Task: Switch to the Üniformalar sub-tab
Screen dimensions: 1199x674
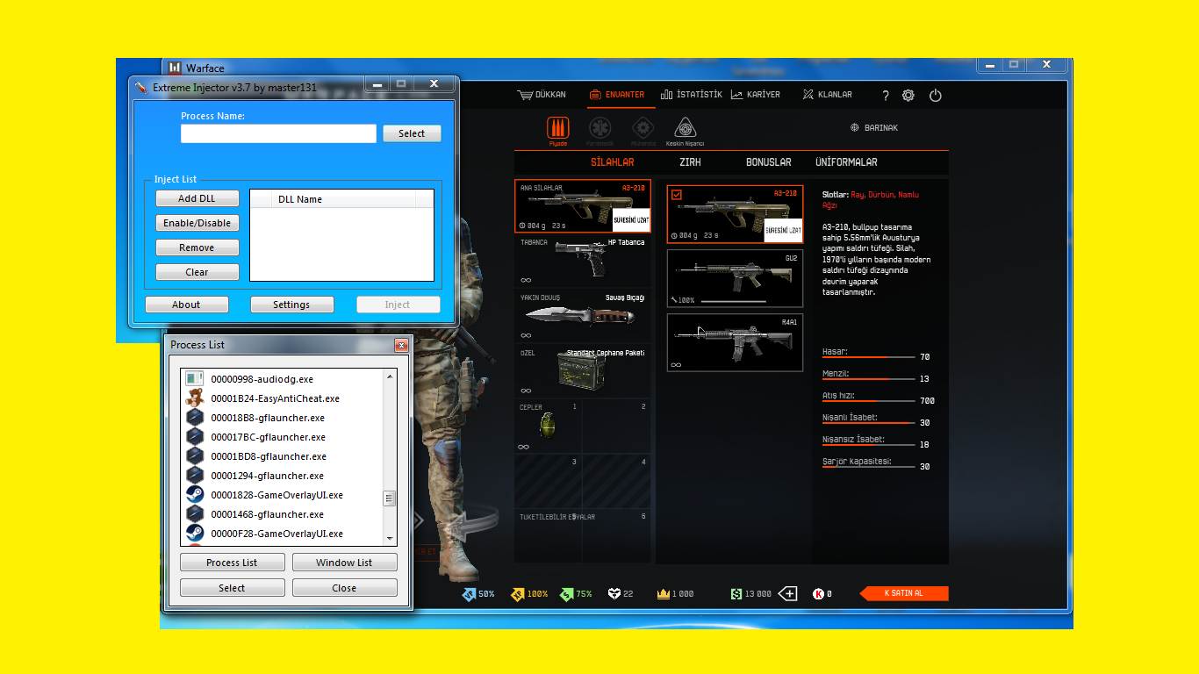Action: [x=846, y=162]
